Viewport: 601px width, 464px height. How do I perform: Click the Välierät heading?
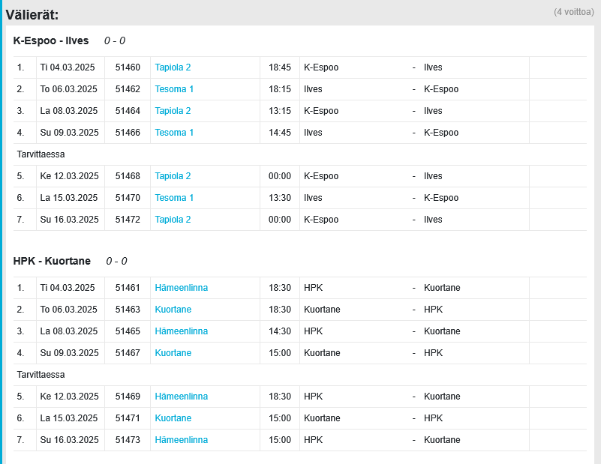click(32, 15)
